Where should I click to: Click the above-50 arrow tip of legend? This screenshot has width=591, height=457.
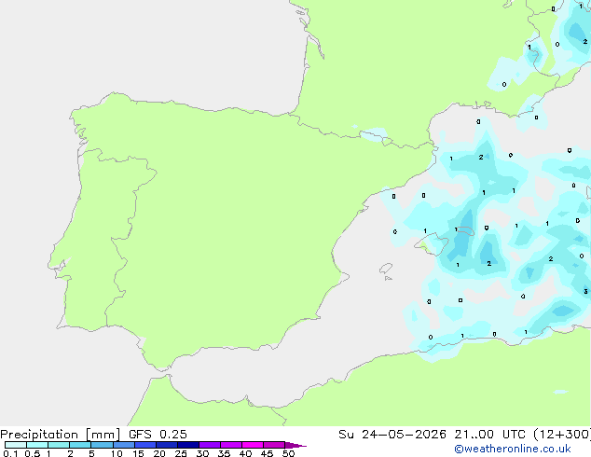coord(295,445)
